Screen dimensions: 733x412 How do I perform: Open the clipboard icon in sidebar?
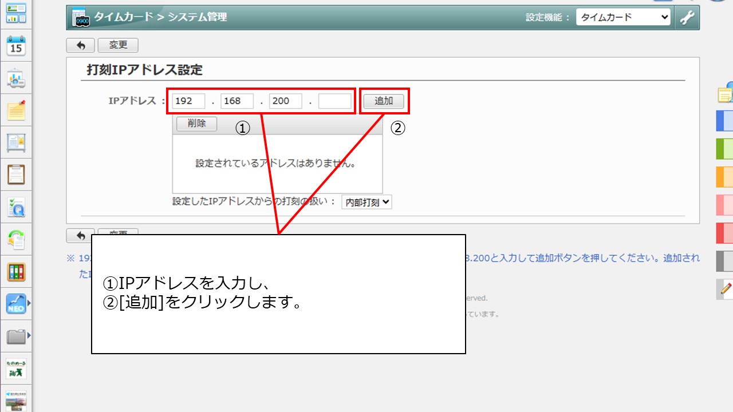click(16, 175)
